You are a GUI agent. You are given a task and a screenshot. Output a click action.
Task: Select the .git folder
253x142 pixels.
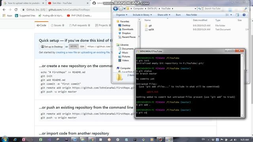(149, 26)
